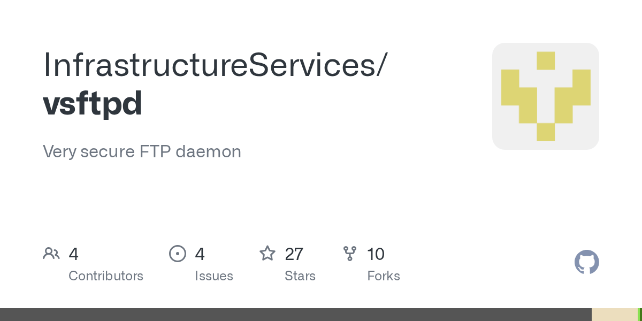
Task: Click the 10 forks count
Action: pyautogui.click(x=376, y=254)
